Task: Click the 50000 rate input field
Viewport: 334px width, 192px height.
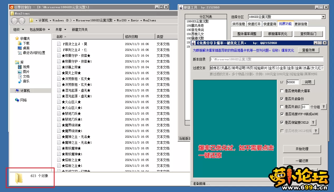Action: pos(293,82)
